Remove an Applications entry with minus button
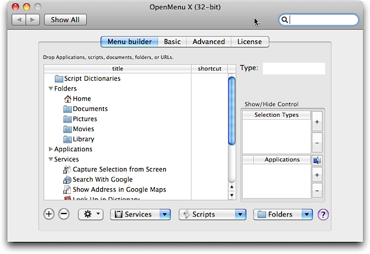Screen dimensions: 370x254 coord(317,190)
